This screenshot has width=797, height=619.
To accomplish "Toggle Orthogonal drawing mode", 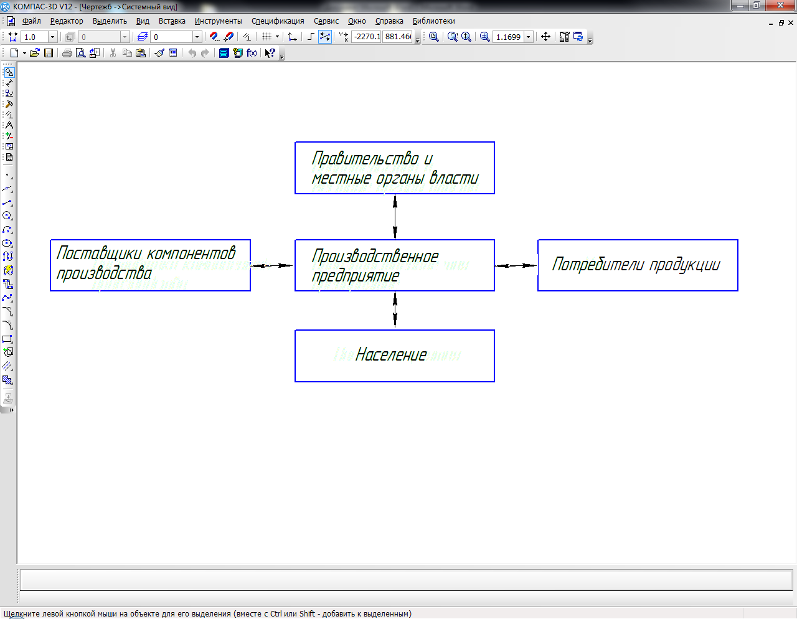I will [311, 37].
